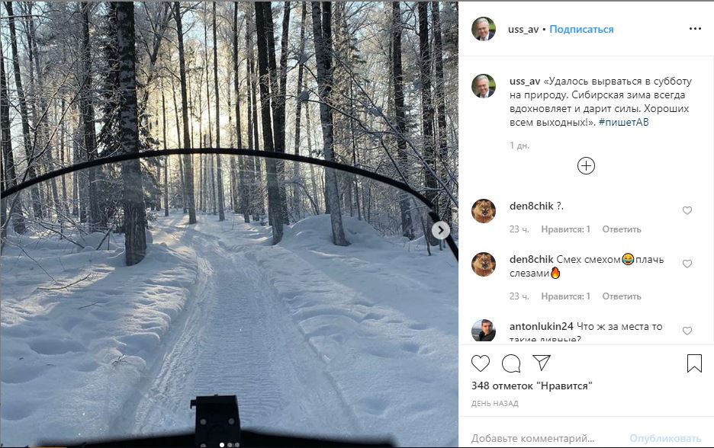Share the post via paper plane icon
Image resolution: width=714 pixels, height=448 pixels.
(x=542, y=363)
